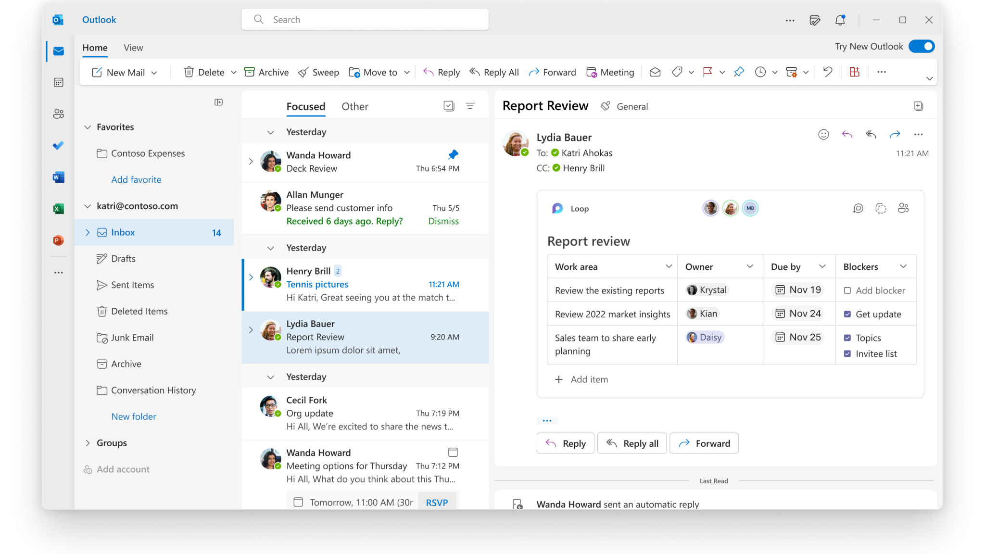Click the Mail icon in sidebar

(59, 51)
